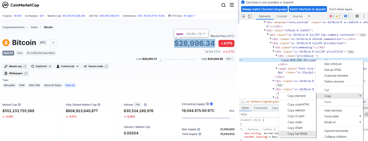The width and height of the screenshot is (368, 141).
Task: Open the errors and warnings counter
Action: (335, 16)
